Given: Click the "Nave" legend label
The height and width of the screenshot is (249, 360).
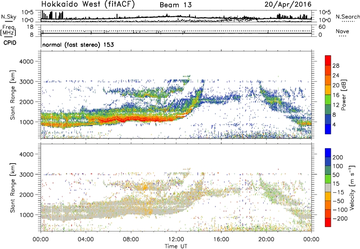Looking at the screenshot, I should pyautogui.click(x=342, y=31).
